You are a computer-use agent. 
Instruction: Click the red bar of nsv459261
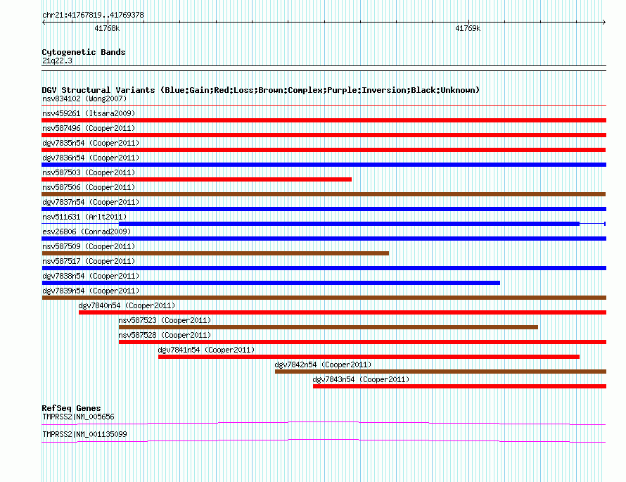click(x=324, y=120)
